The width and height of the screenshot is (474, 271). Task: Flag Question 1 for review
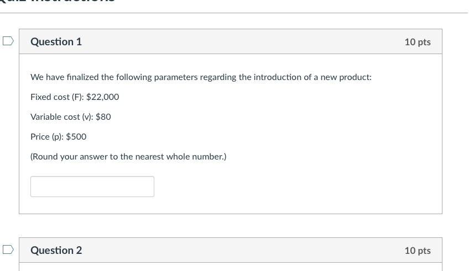[7, 41]
